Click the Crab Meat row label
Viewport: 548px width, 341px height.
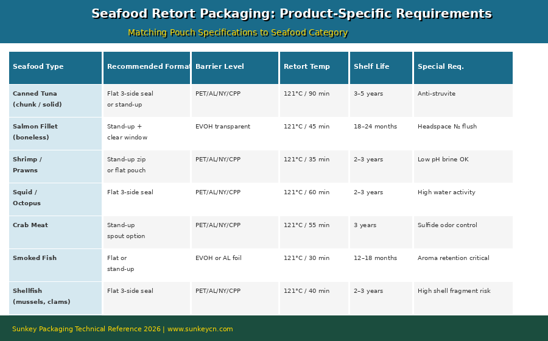point(30,225)
